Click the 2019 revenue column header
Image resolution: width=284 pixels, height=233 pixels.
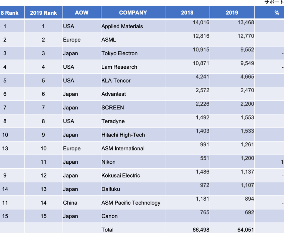pos(232,13)
